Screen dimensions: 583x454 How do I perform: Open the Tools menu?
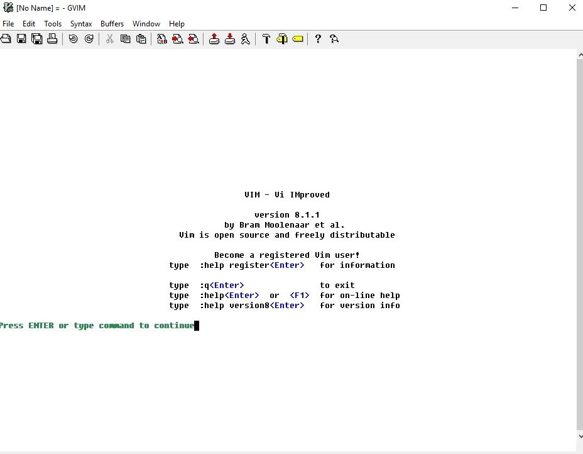(53, 23)
